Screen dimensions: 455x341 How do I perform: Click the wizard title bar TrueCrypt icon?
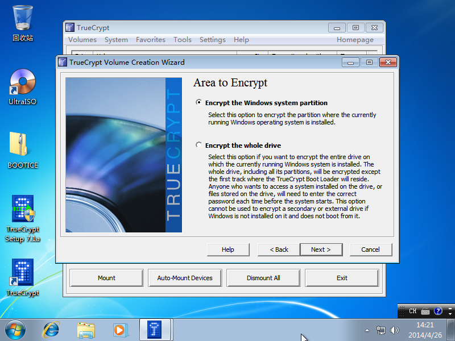pyautogui.click(x=63, y=62)
